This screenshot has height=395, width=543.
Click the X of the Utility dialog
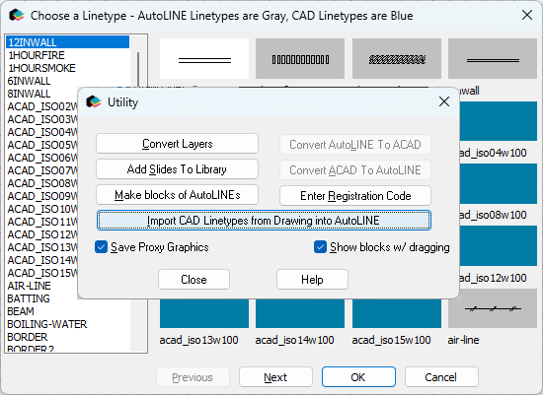tap(444, 101)
